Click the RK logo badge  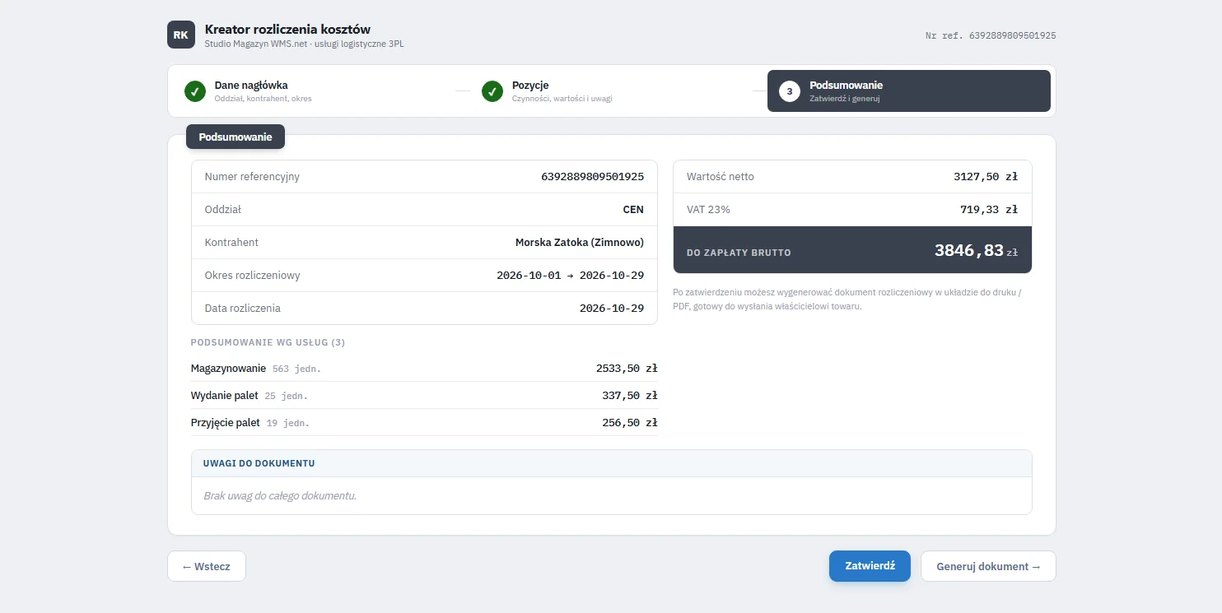181,35
